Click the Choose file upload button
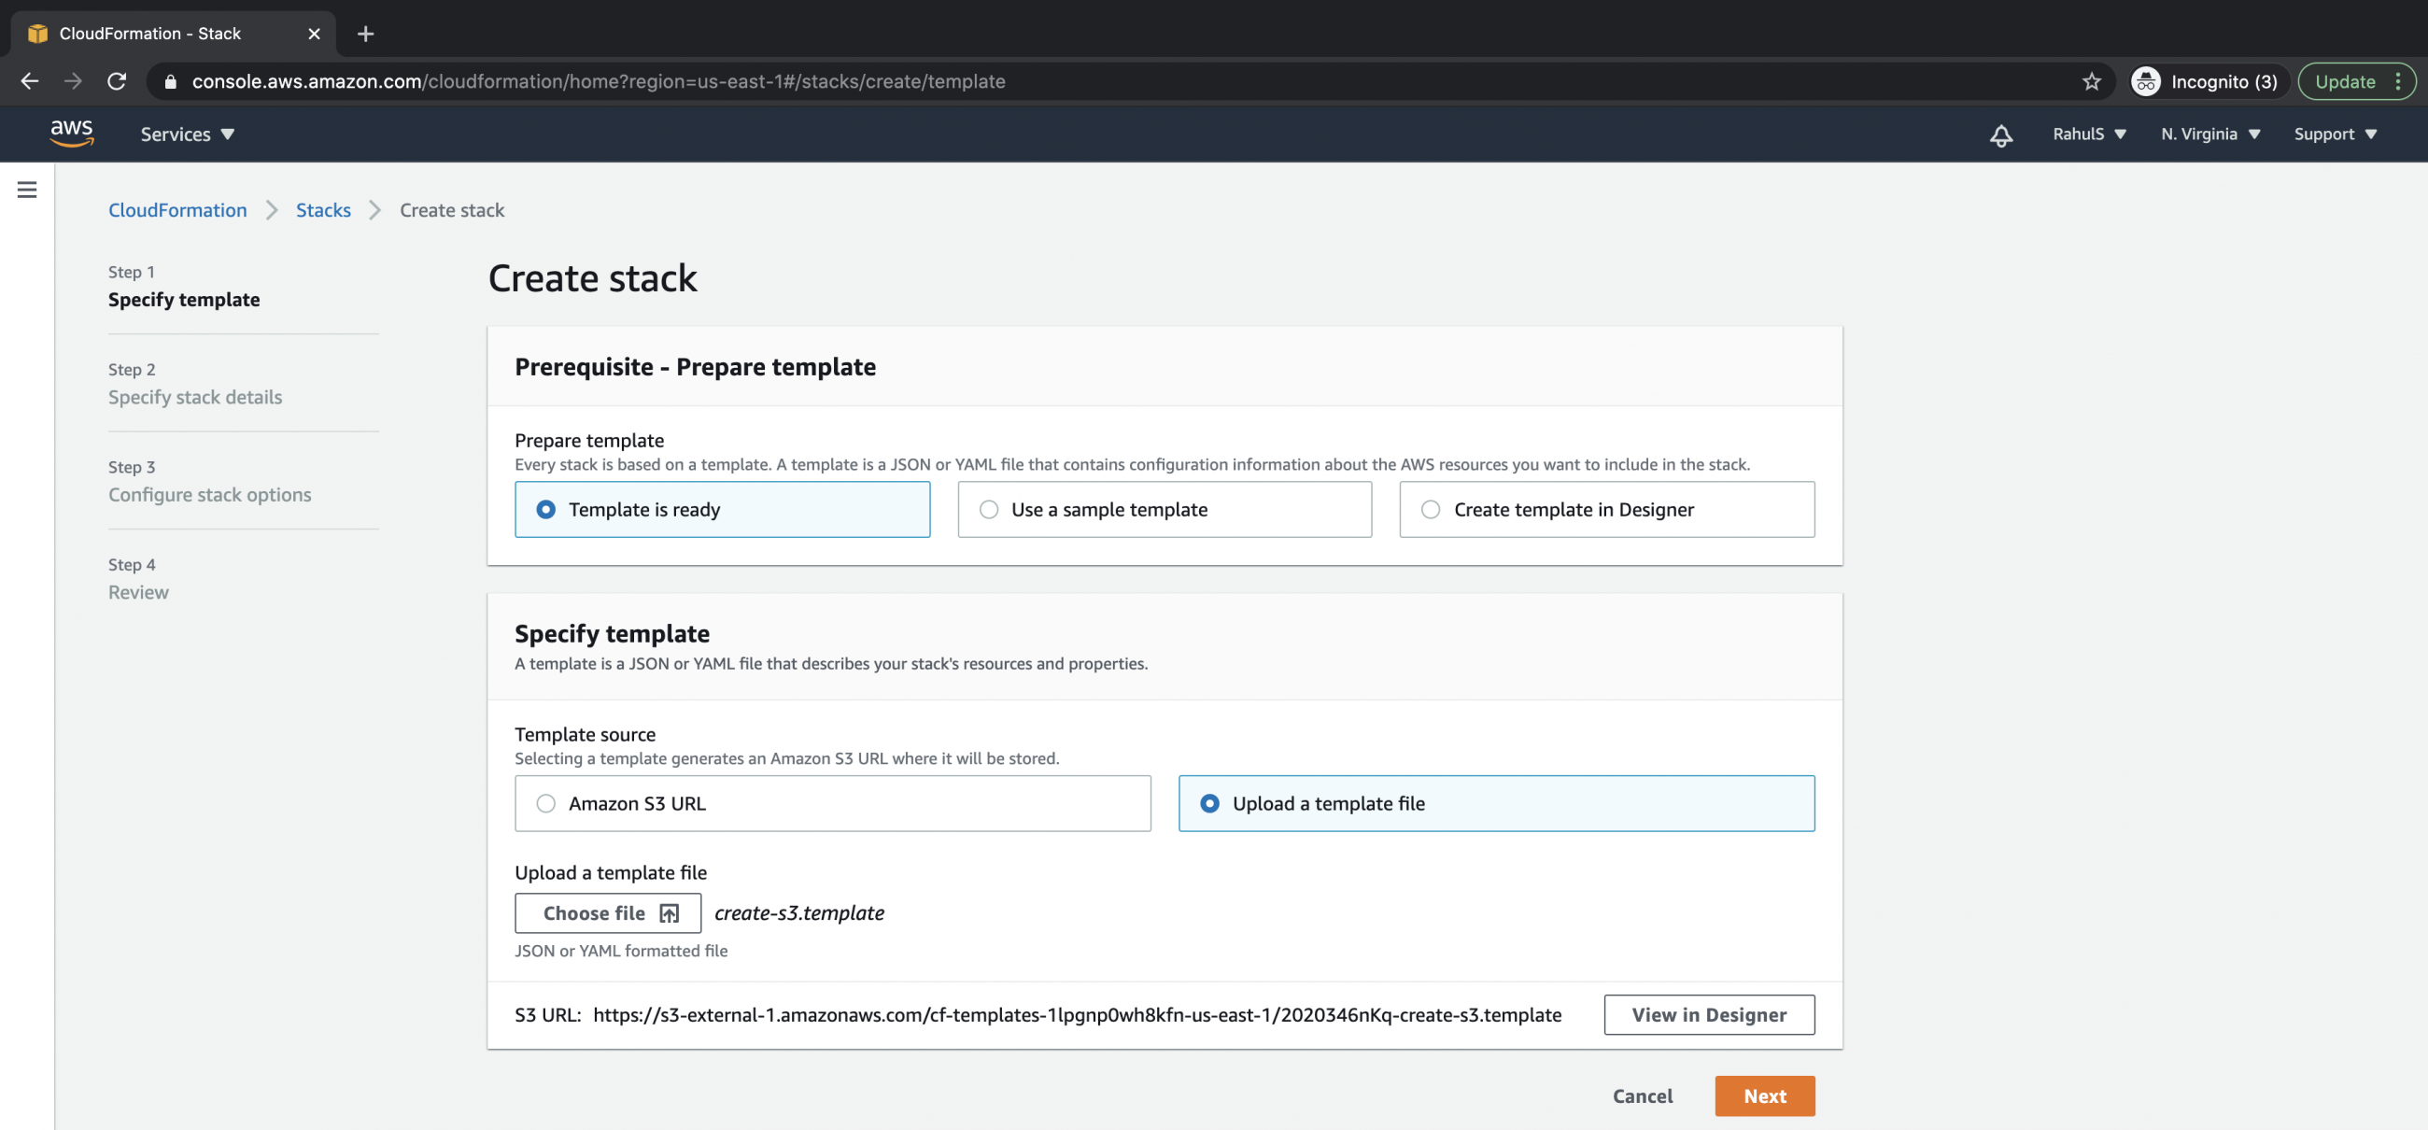 tap(608, 912)
